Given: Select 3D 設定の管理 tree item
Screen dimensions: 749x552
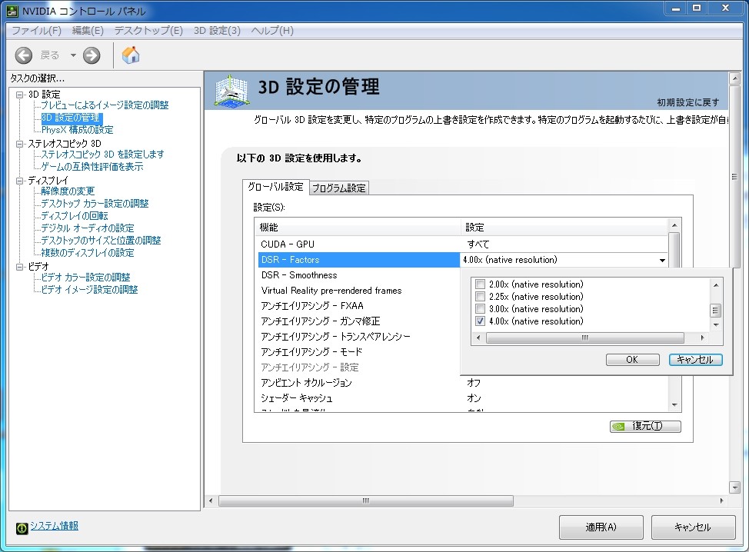Looking at the screenshot, I should point(71,118).
